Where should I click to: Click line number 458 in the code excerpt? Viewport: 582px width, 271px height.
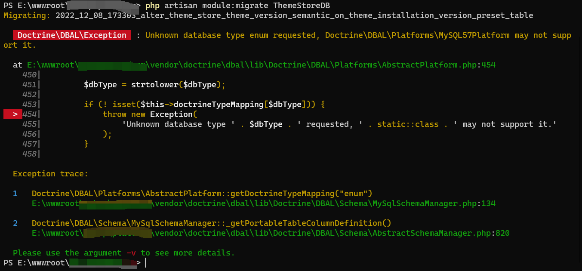[x=30, y=154]
